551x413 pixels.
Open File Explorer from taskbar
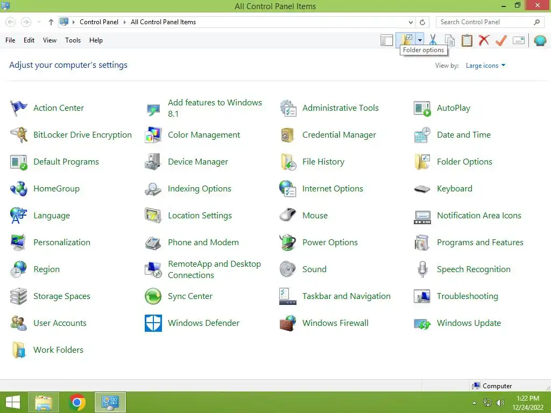tap(44, 402)
